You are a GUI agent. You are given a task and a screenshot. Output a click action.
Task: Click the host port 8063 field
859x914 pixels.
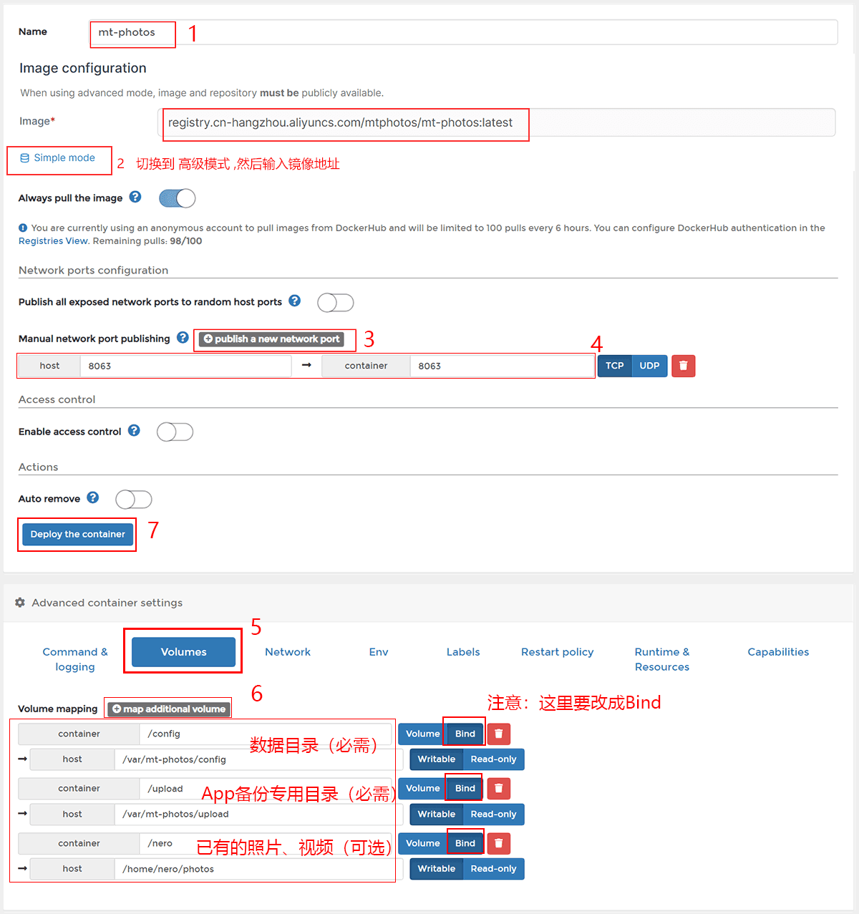coord(186,366)
